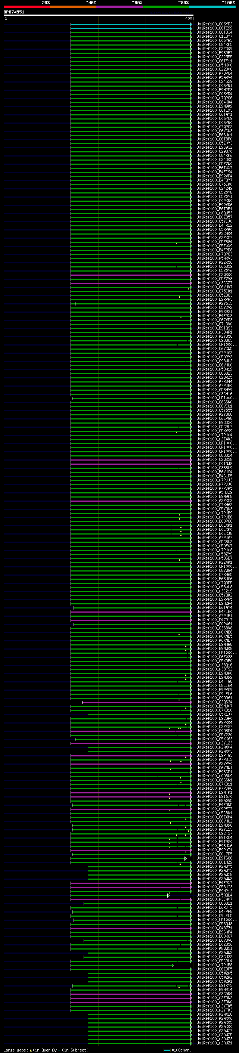This screenshot has width=239, height=1053.
Task: Select the UniRef100_Q06YR0 label
Action: pyautogui.click(x=214, y=123)
